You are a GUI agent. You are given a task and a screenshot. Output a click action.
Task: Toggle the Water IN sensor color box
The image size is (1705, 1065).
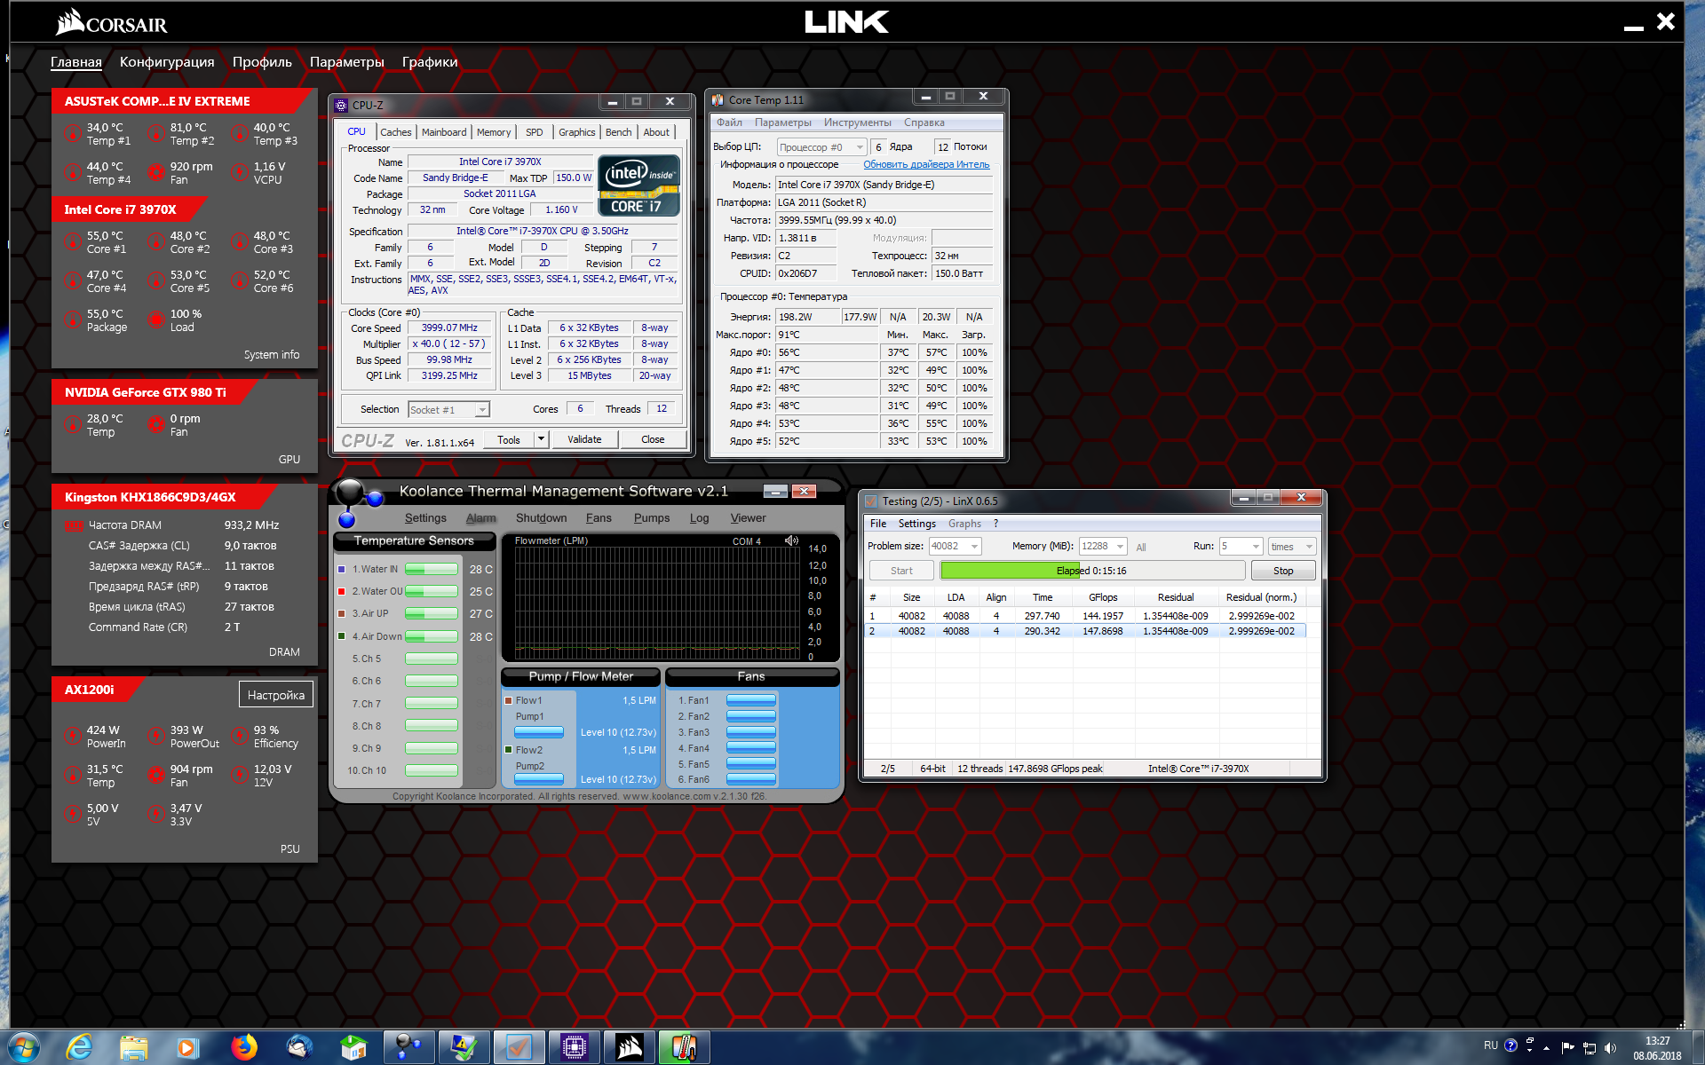(342, 570)
